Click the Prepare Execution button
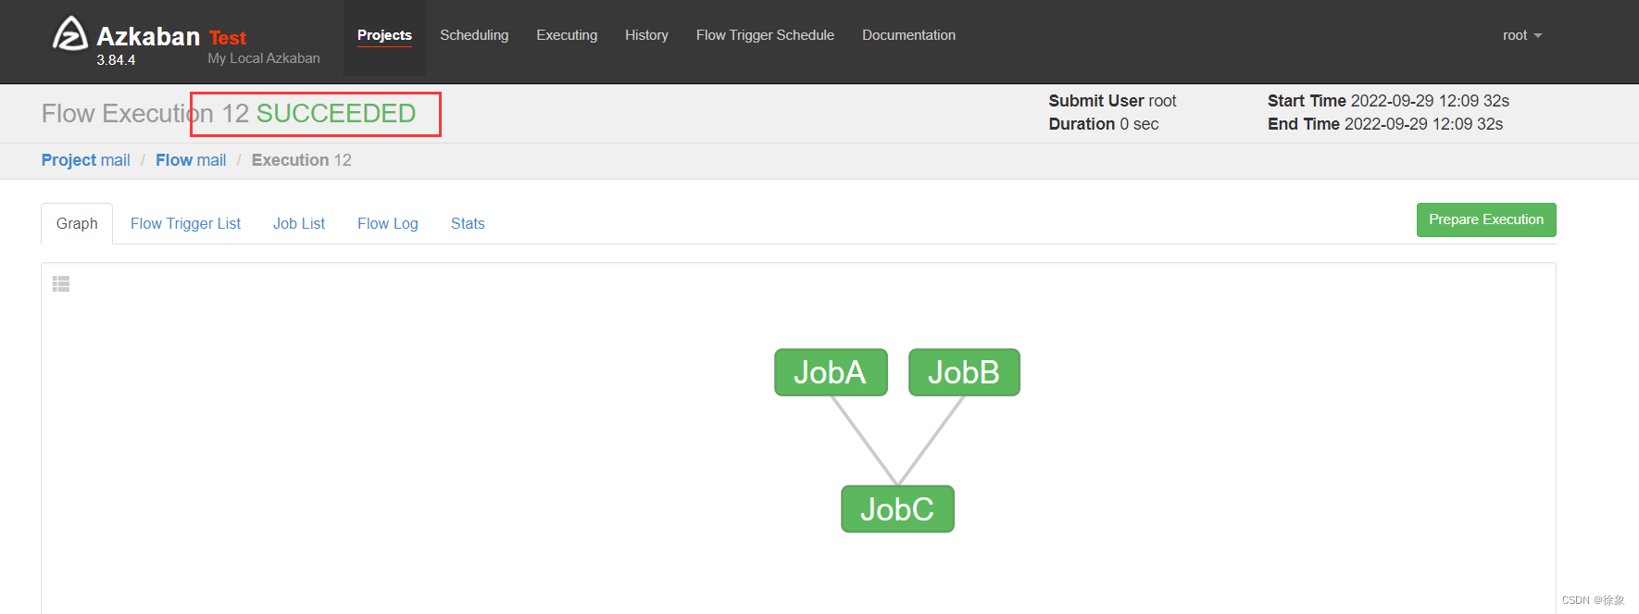The width and height of the screenshot is (1639, 614). (1486, 219)
